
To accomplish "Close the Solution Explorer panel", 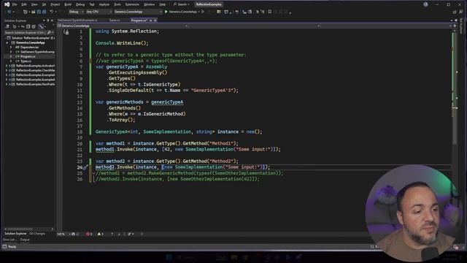I will 52,20.
